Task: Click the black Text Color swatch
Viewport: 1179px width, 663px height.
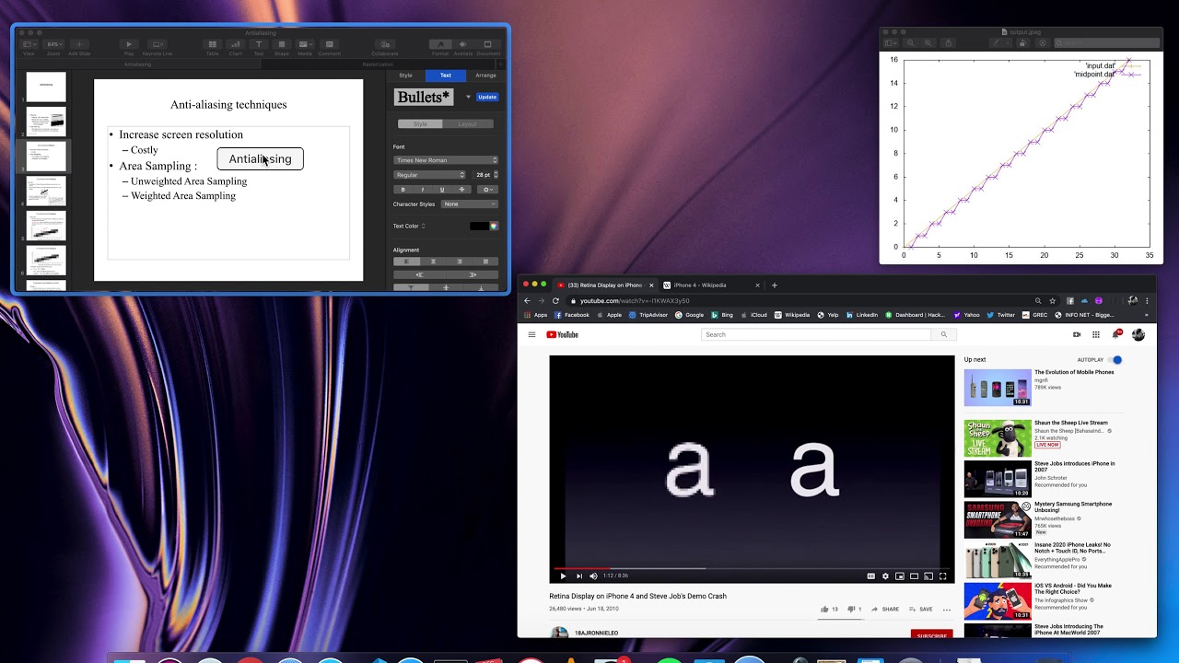Action: 479,226
